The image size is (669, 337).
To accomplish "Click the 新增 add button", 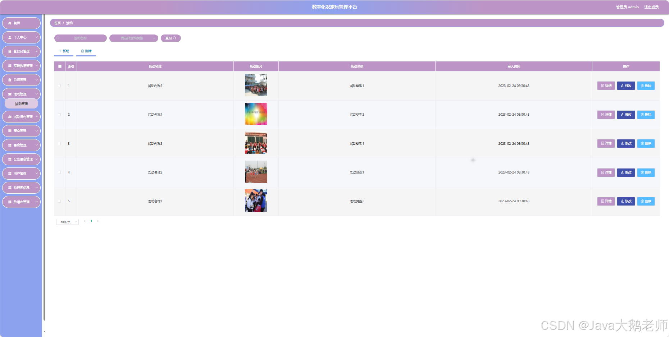I will (x=64, y=51).
